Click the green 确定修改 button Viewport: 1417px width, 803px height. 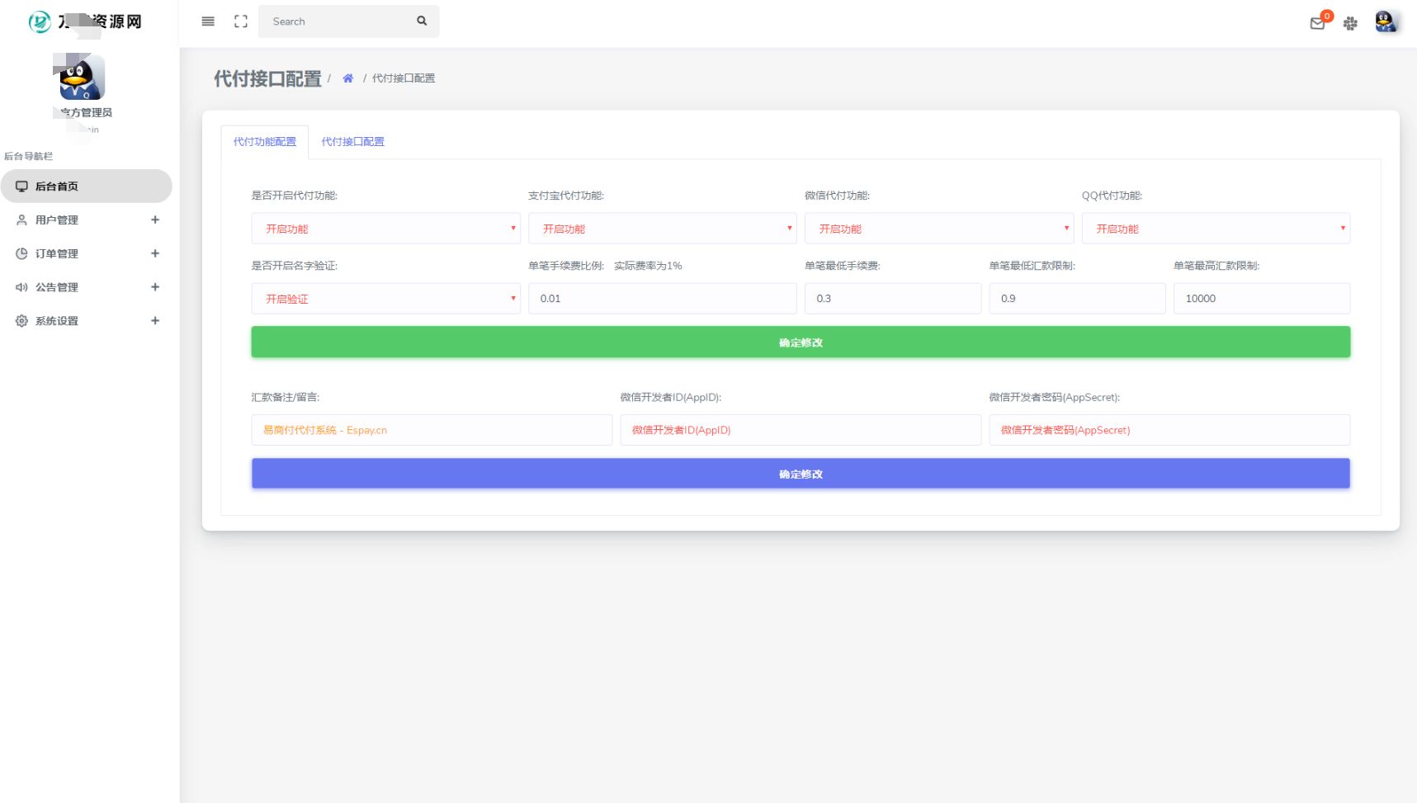800,342
